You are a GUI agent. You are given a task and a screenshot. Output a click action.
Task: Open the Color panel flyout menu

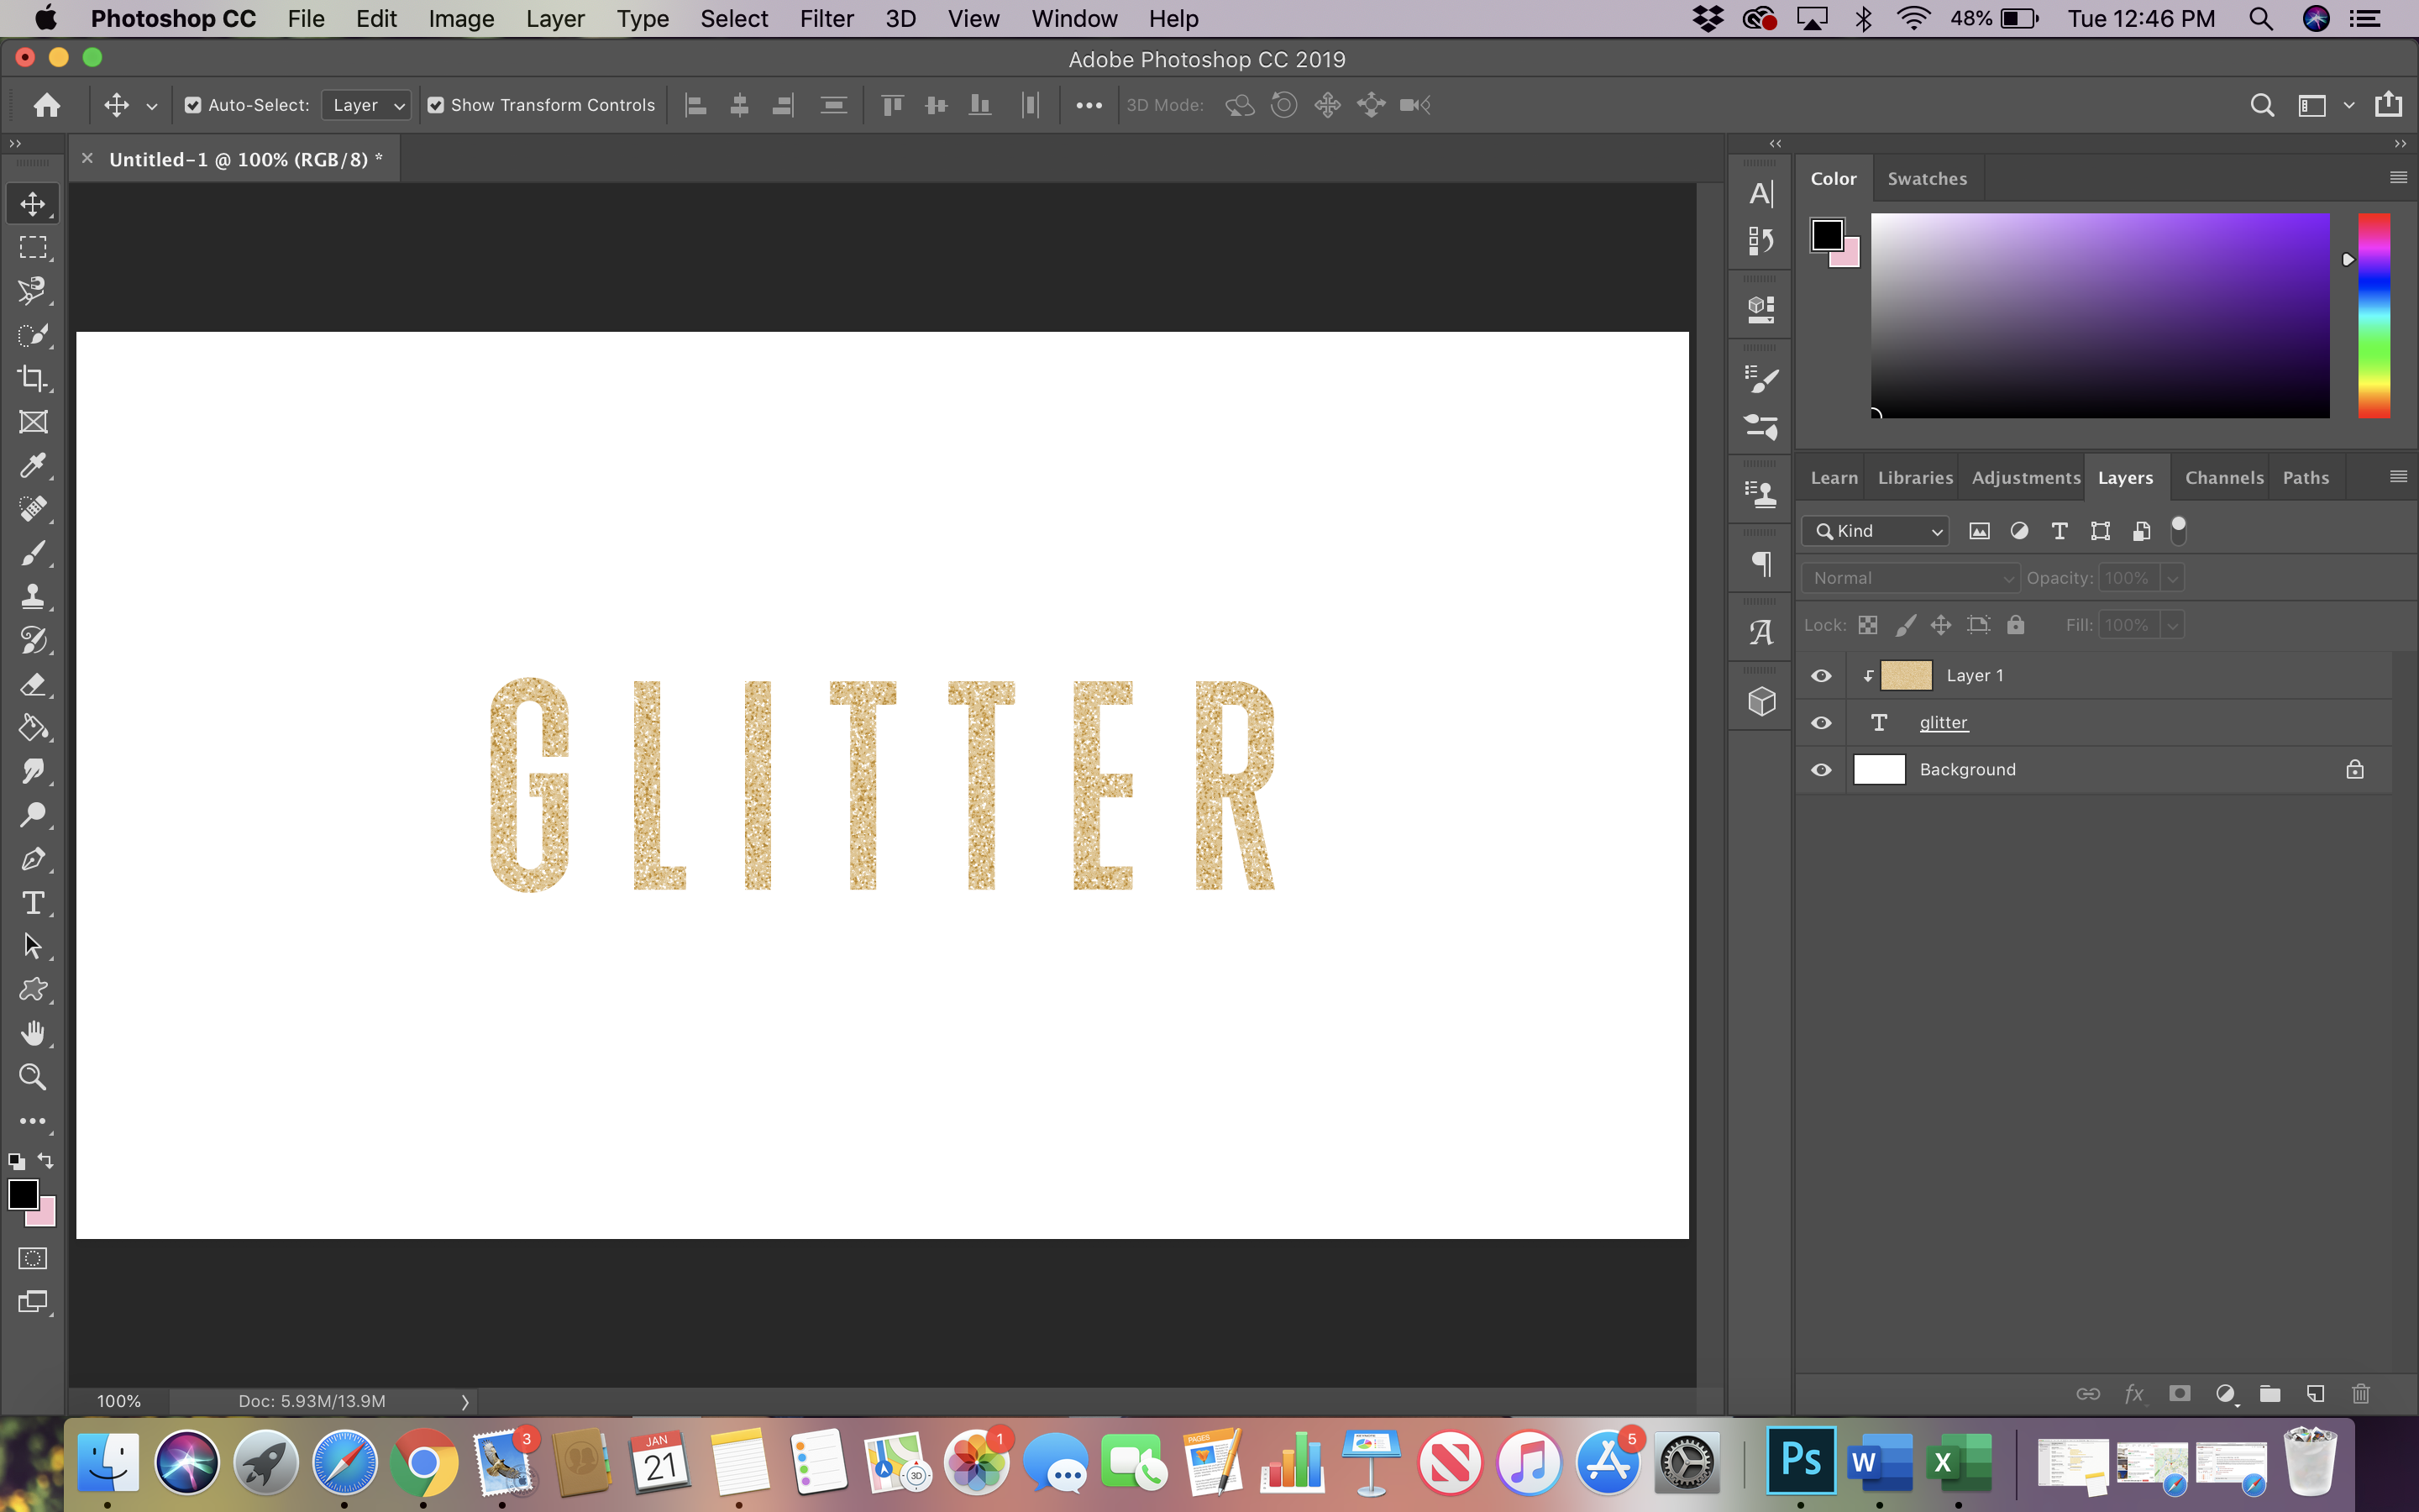pyautogui.click(x=2398, y=178)
